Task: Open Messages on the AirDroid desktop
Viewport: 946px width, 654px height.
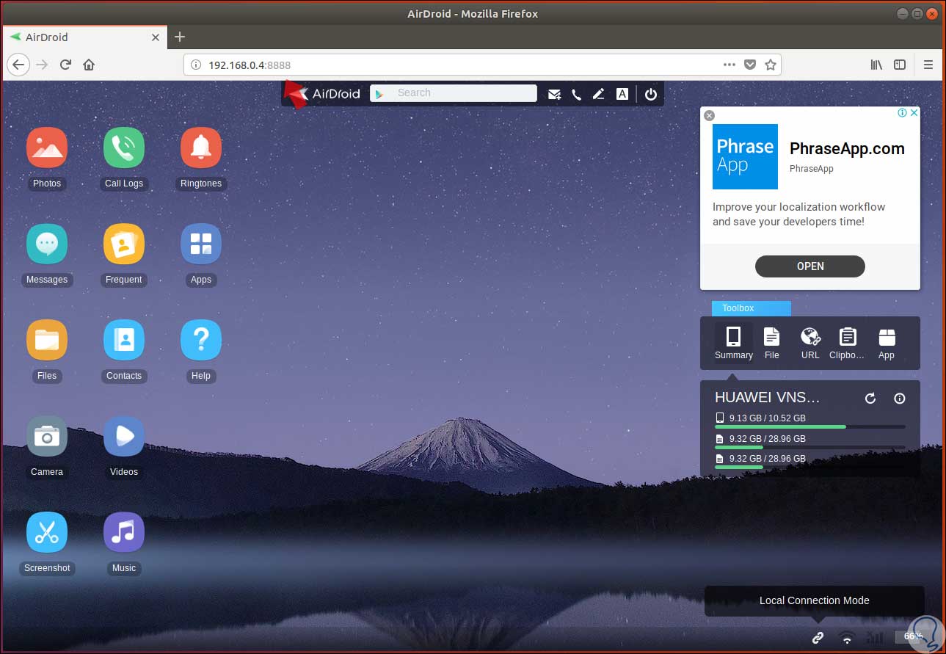Action: pos(47,244)
